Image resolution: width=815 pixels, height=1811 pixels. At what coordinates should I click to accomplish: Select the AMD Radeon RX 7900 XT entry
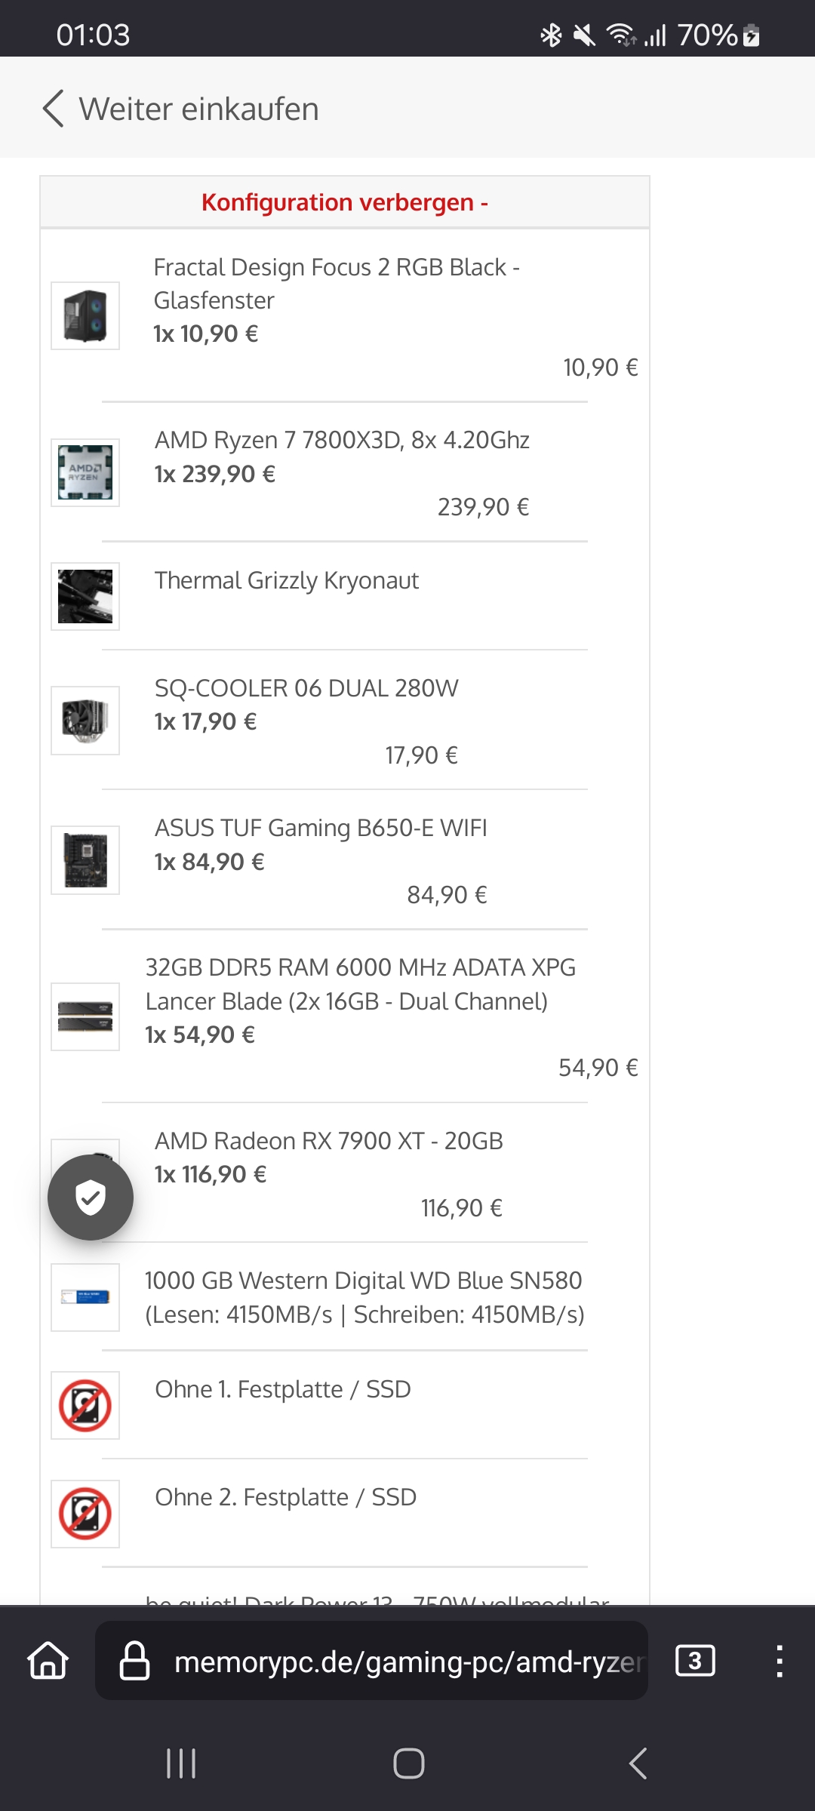pyautogui.click(x=328, y=1141)
